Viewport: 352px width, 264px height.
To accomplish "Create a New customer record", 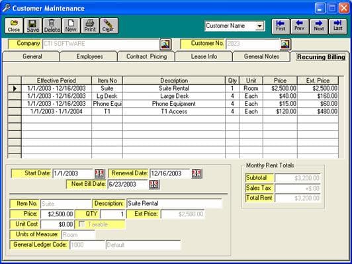I will pyautogui.click(x=71, y=26).
